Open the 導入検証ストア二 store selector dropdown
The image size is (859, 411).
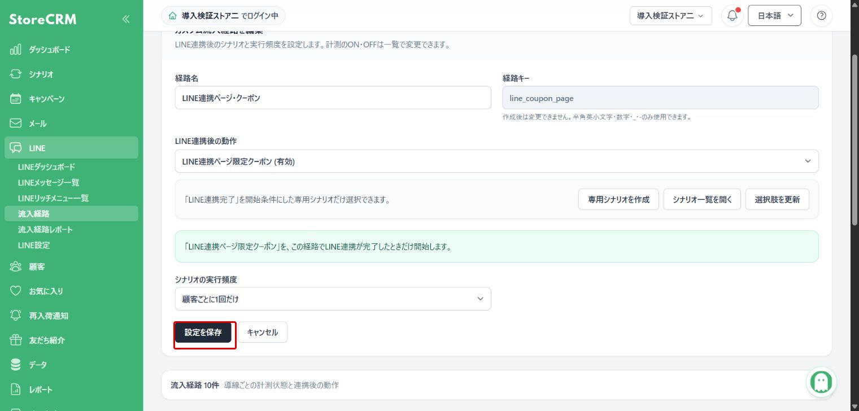670,16
